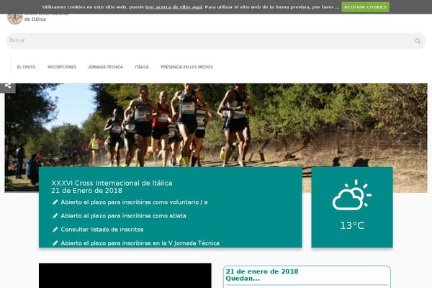432x288 pixels.
Task: Open the Inscripciones menu
Action: coord(62,67)
